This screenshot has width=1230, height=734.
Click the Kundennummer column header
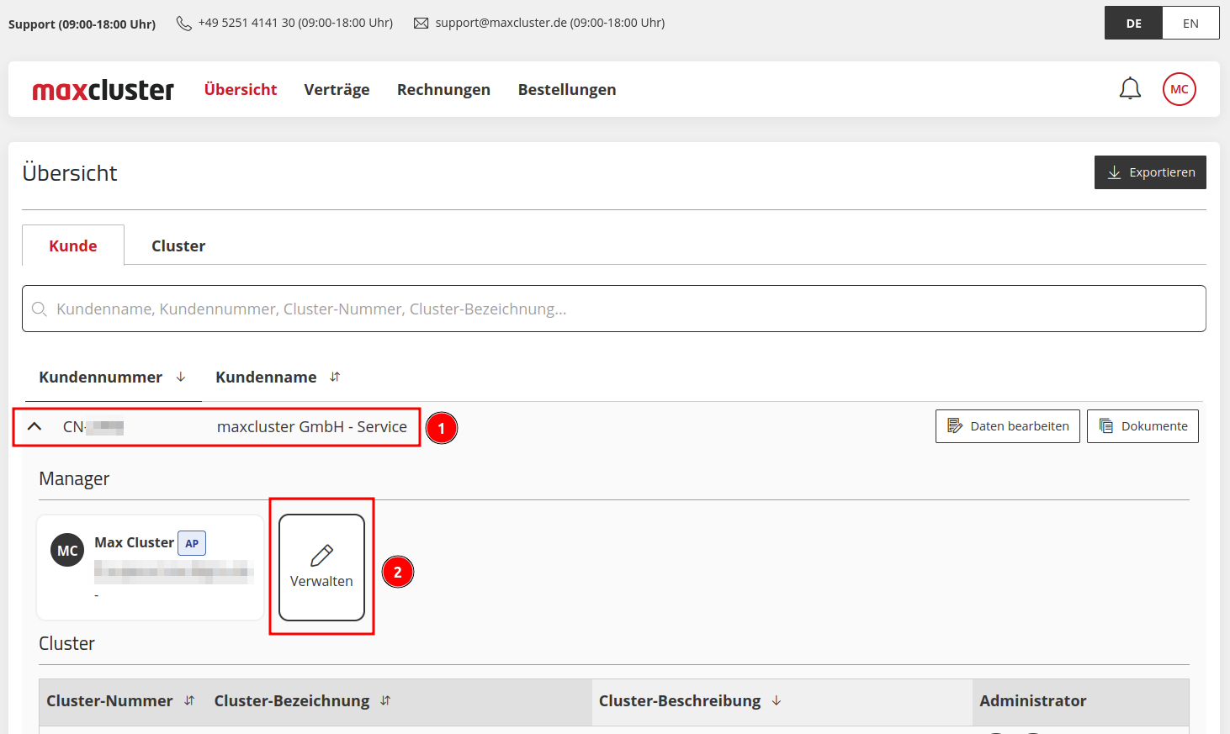pyautogui.click(x=100, y=377)
